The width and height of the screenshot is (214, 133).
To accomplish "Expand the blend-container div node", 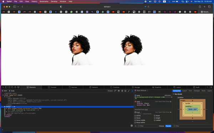I will (x=6, y=108).
